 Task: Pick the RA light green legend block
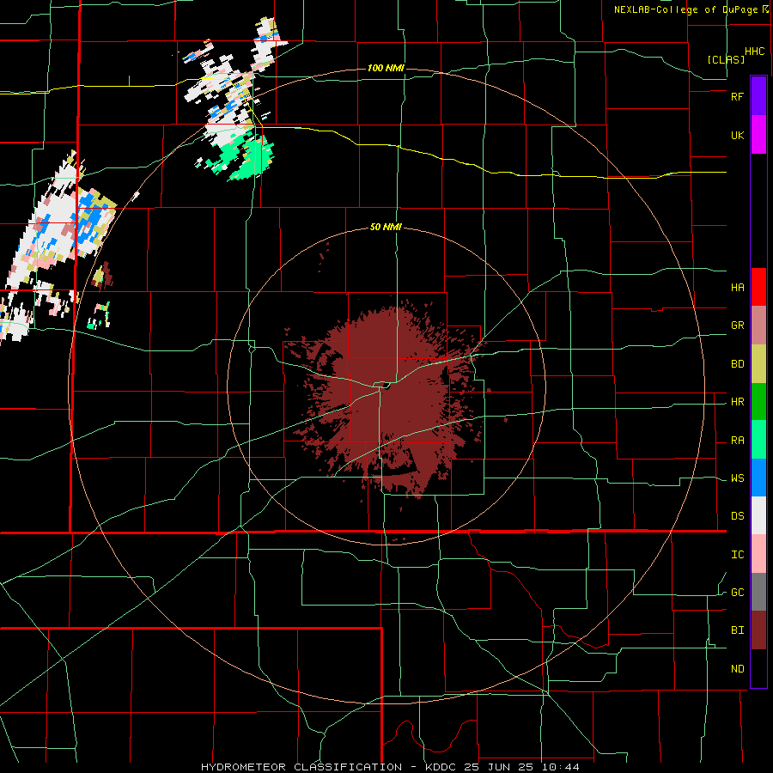[x=758, y=440]
